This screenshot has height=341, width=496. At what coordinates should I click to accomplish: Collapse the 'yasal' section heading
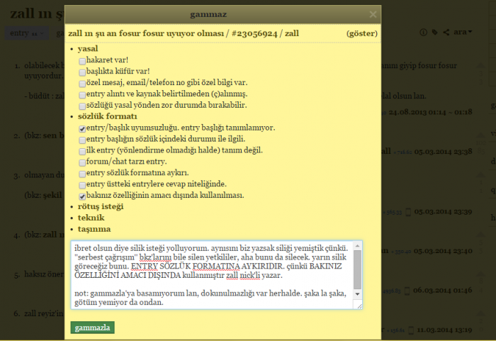[87, 48]
